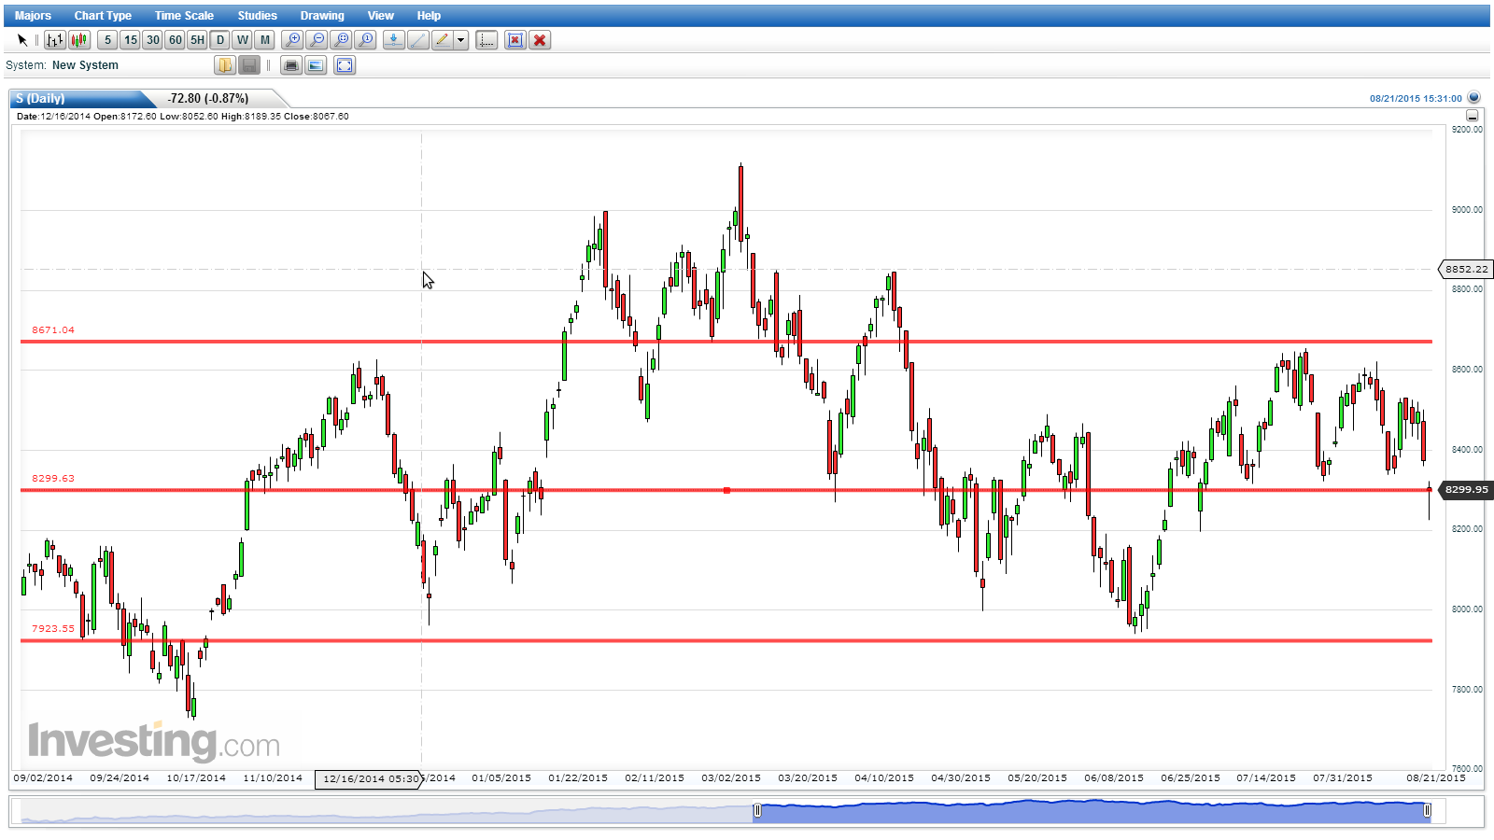Screen dimensions: 1494x840
Task: Click the 8299.63 line label
Action: click(x=53, y=479)
